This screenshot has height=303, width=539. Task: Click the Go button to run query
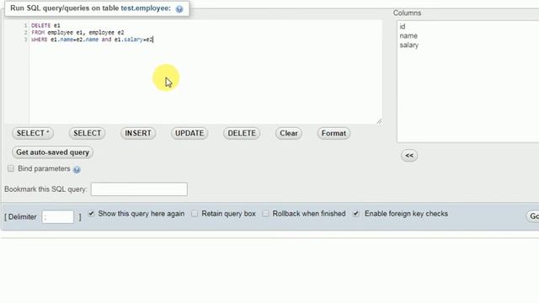(533, 216)
